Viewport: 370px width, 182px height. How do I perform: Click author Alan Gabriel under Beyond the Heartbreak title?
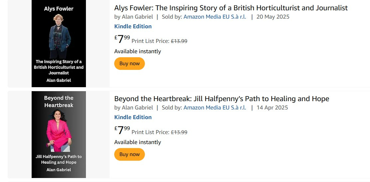tap(138, 107)
